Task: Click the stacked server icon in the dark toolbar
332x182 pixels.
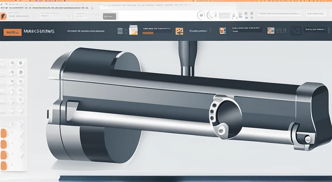Action: click(x=121, y=31)
